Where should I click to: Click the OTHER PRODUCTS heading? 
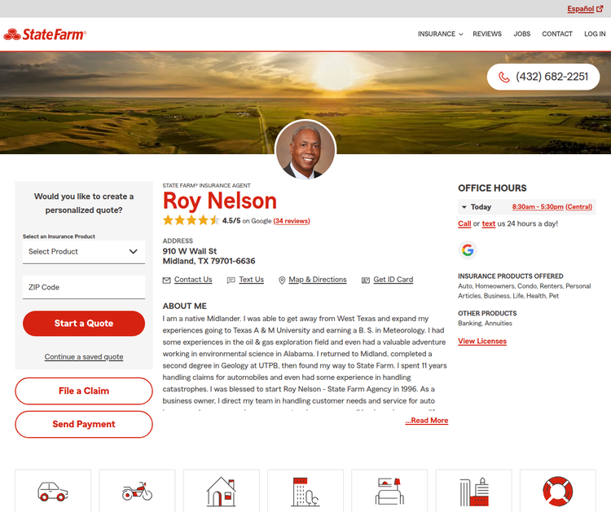487,313
